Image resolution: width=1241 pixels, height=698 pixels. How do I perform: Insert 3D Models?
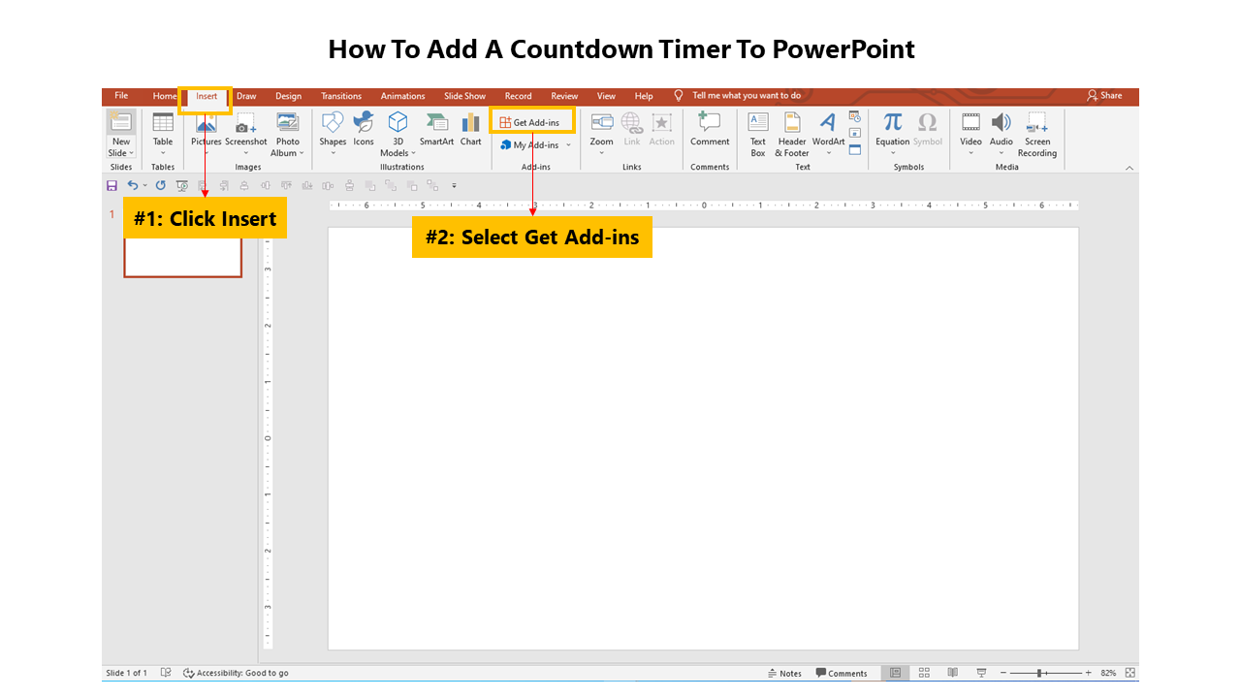click(398, 134)
